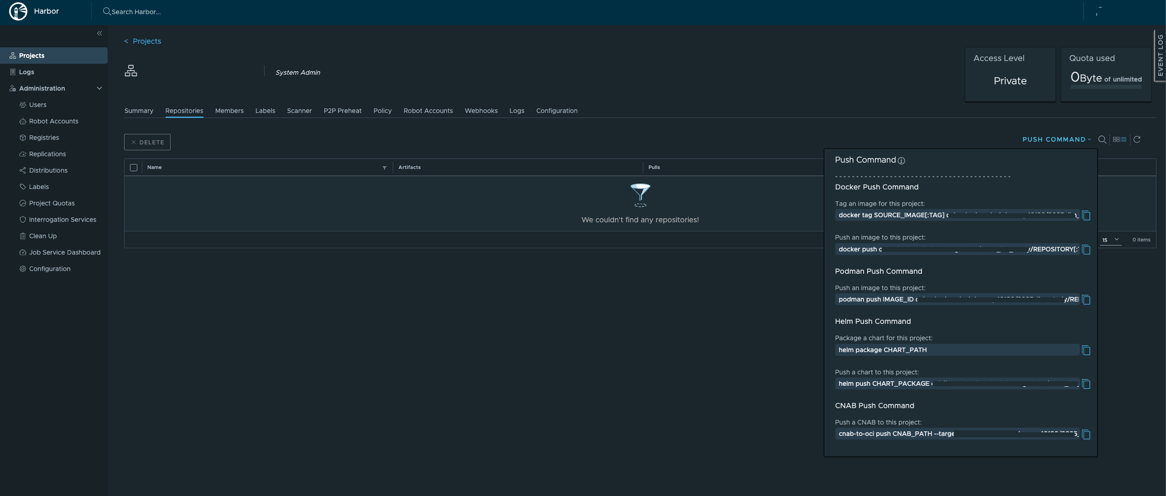1166x496 pixels.
Task: Open Interrogation Services in sidebar
Action: coord(62,220)
